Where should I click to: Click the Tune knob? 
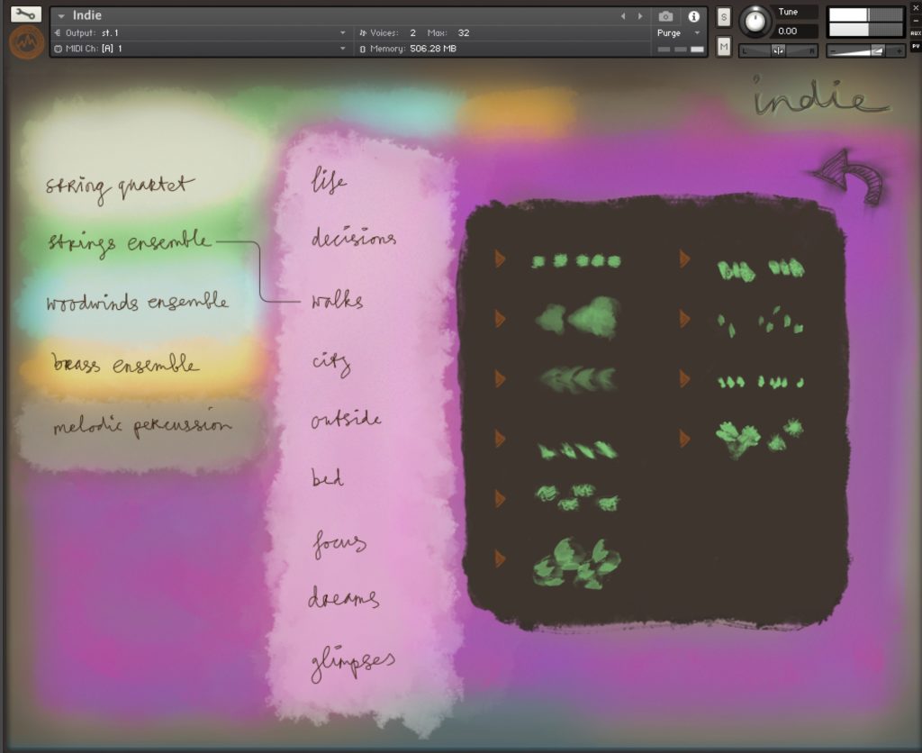tap(755, 22)
